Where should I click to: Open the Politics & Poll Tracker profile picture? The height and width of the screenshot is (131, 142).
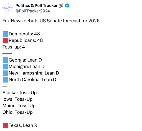pyautogui.click(x=8, y=8)
